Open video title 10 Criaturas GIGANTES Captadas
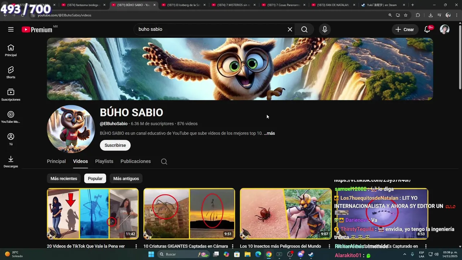This screenshot has width=462, height=260. (186, 246)
